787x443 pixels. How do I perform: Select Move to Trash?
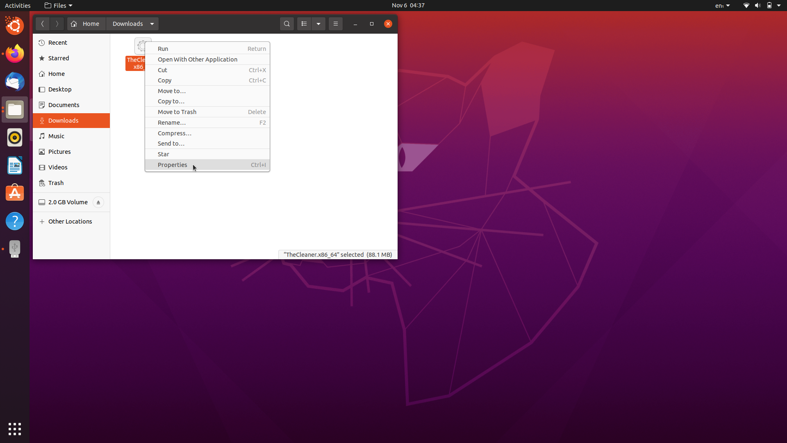(207, 112)
